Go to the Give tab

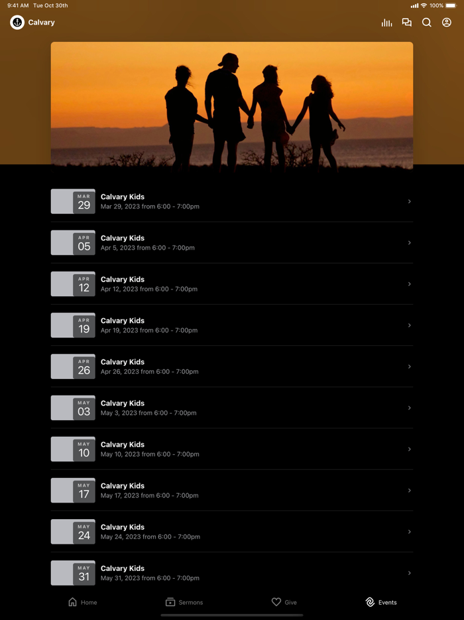coord(284,602)
